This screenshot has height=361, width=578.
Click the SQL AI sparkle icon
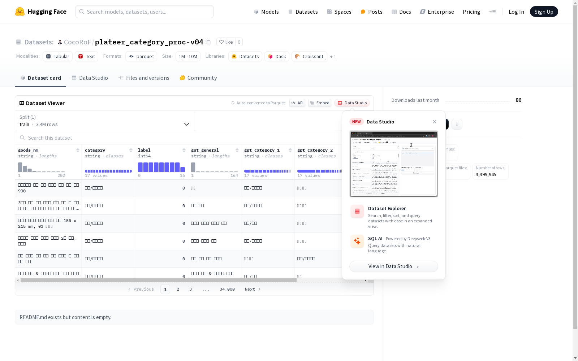tap(357, 242)
